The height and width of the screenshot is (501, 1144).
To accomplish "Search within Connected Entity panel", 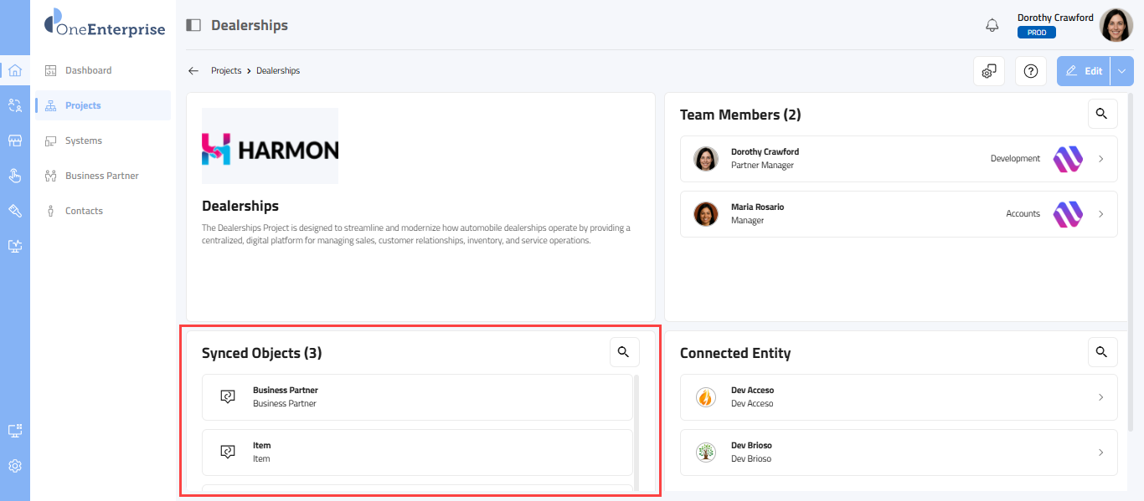I will (x=1102, y=352).
